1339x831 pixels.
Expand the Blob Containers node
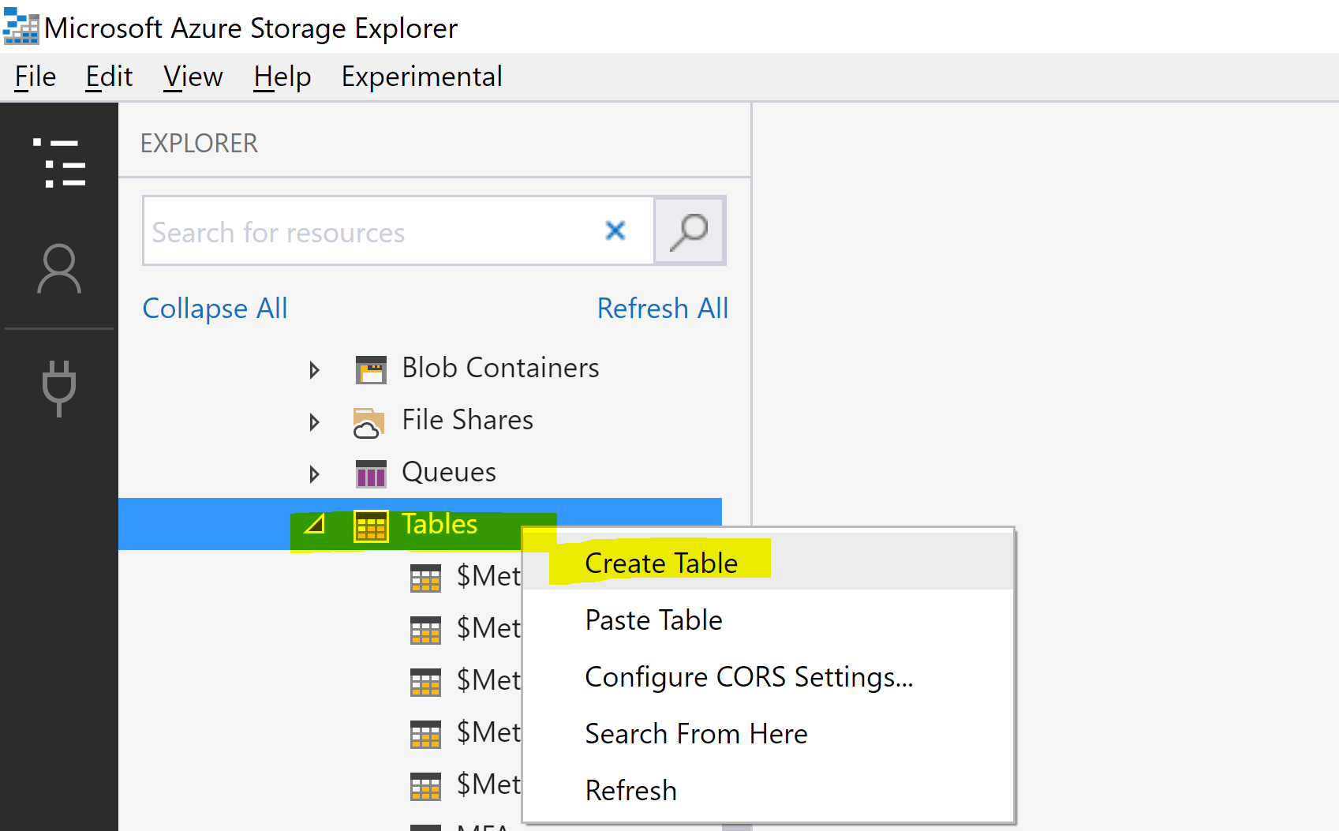point(315,369)
